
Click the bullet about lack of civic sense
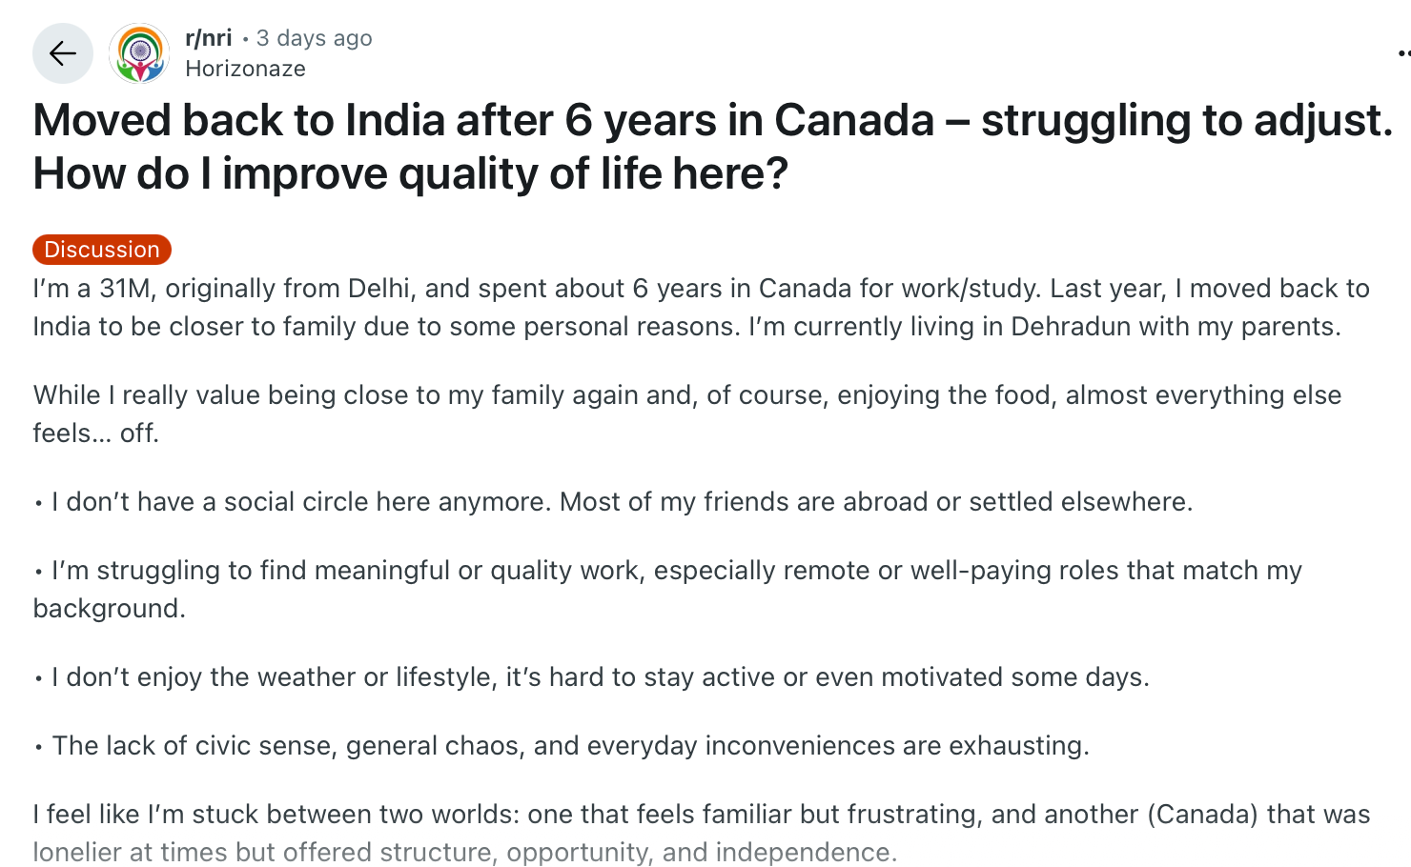tap(561, 746)
